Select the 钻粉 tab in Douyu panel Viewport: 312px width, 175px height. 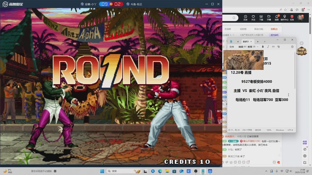click(x=274, y=29)
